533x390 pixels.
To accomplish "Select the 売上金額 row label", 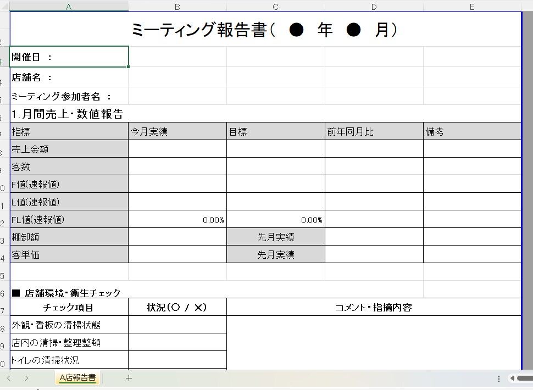I will pyautogui.click(x=69, y=149).
